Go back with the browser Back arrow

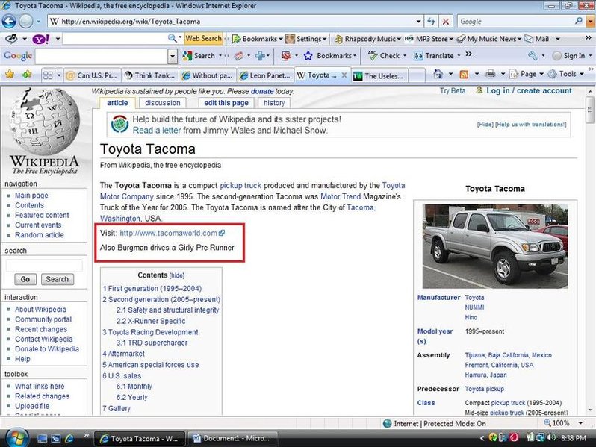(x=9, y=21)
